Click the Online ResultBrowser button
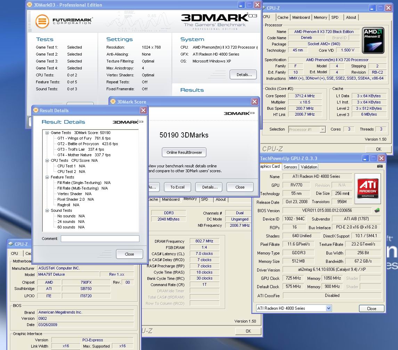This screenshot has width=398, height=350. pyautogui.click(x=184, y=152)
